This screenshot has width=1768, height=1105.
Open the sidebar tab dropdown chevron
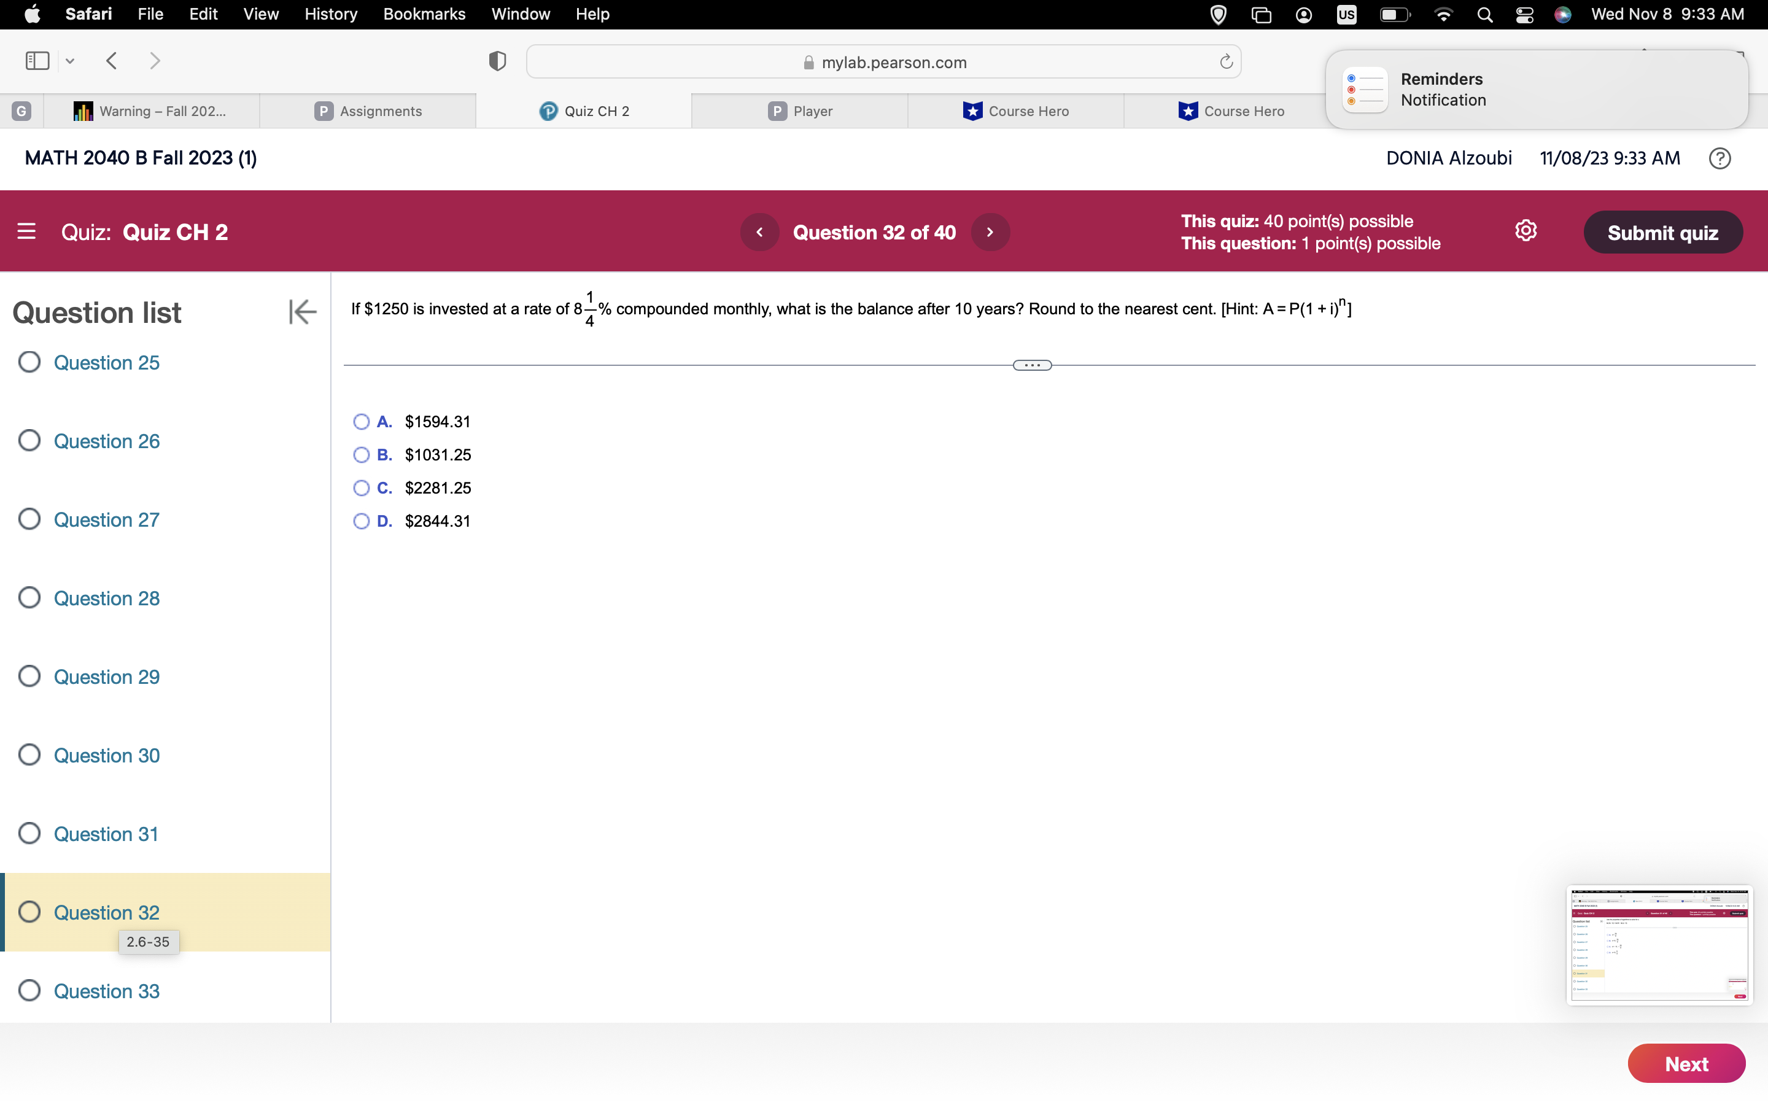click(x=69, y=61)
